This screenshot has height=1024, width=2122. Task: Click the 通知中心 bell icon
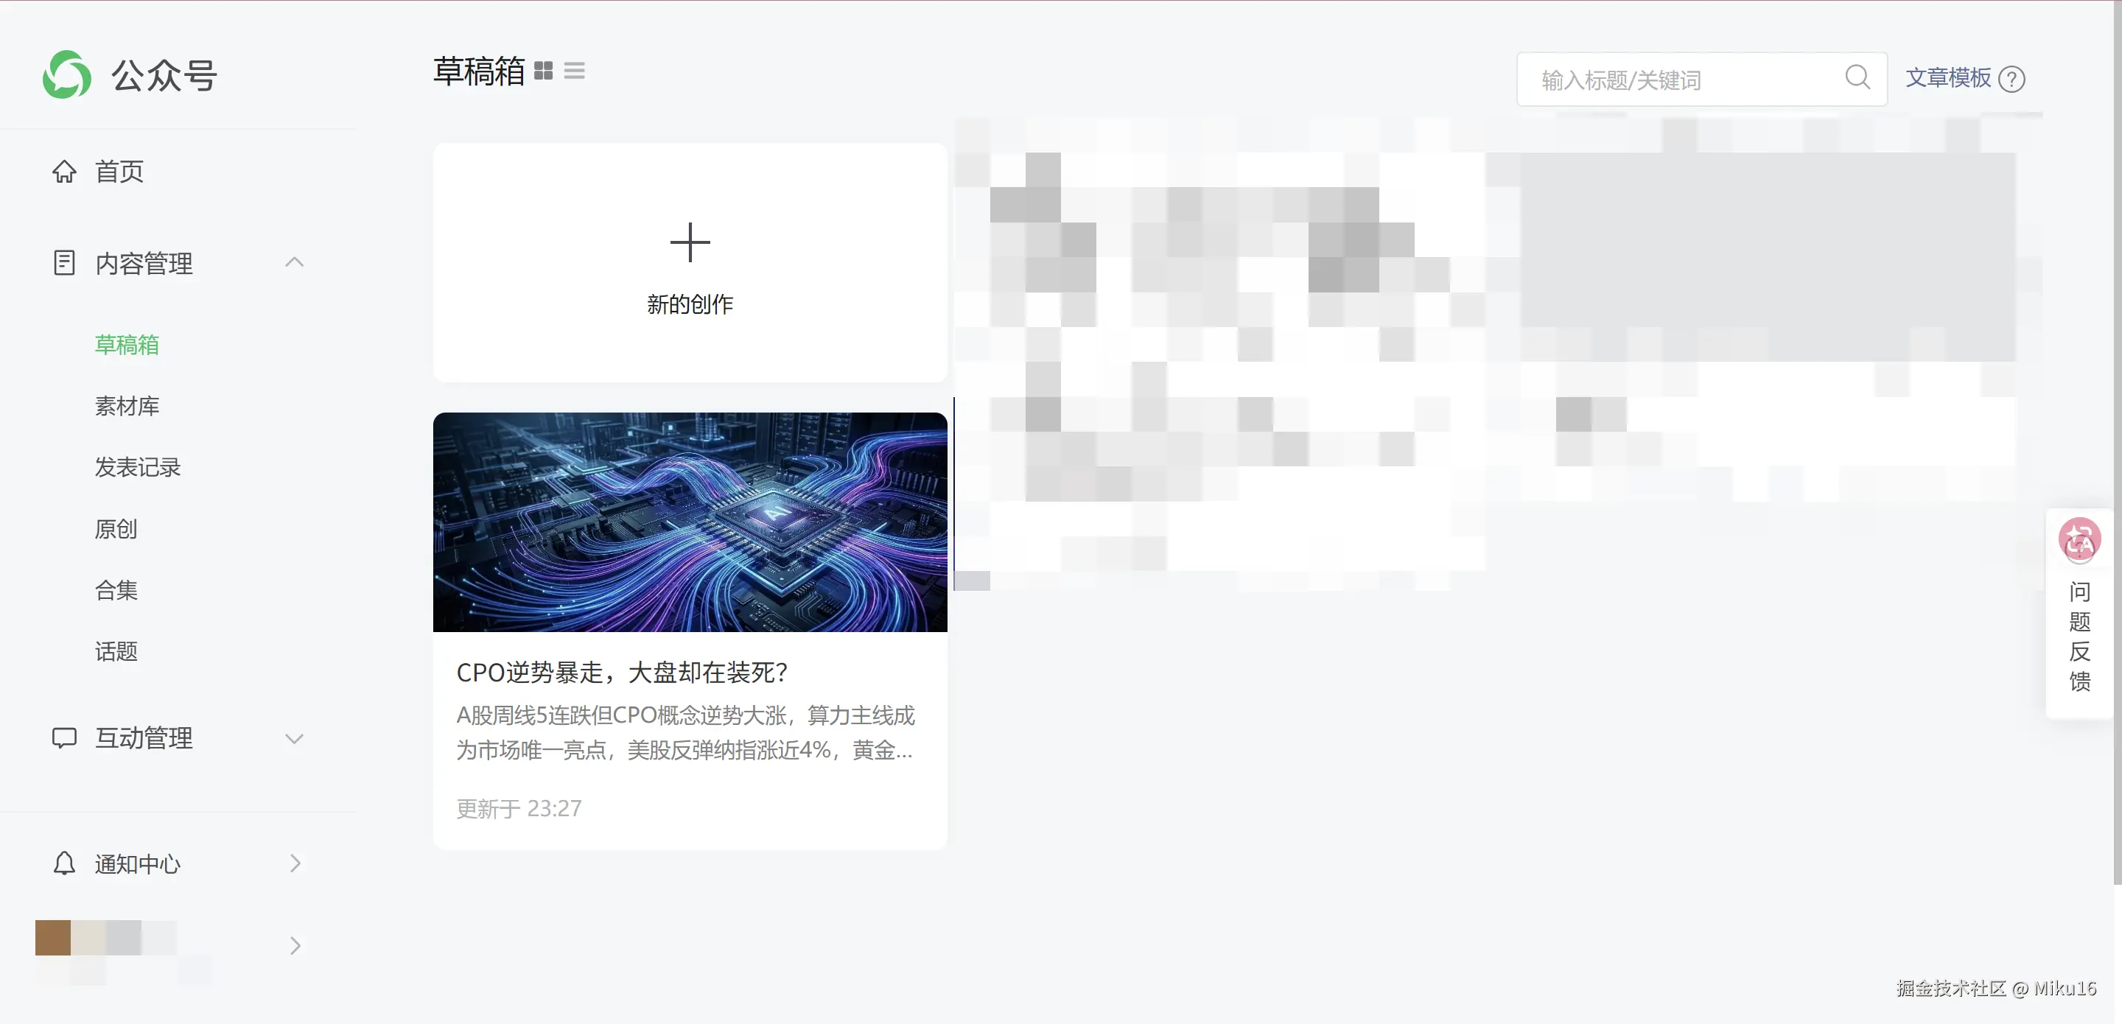pos(64,863)
